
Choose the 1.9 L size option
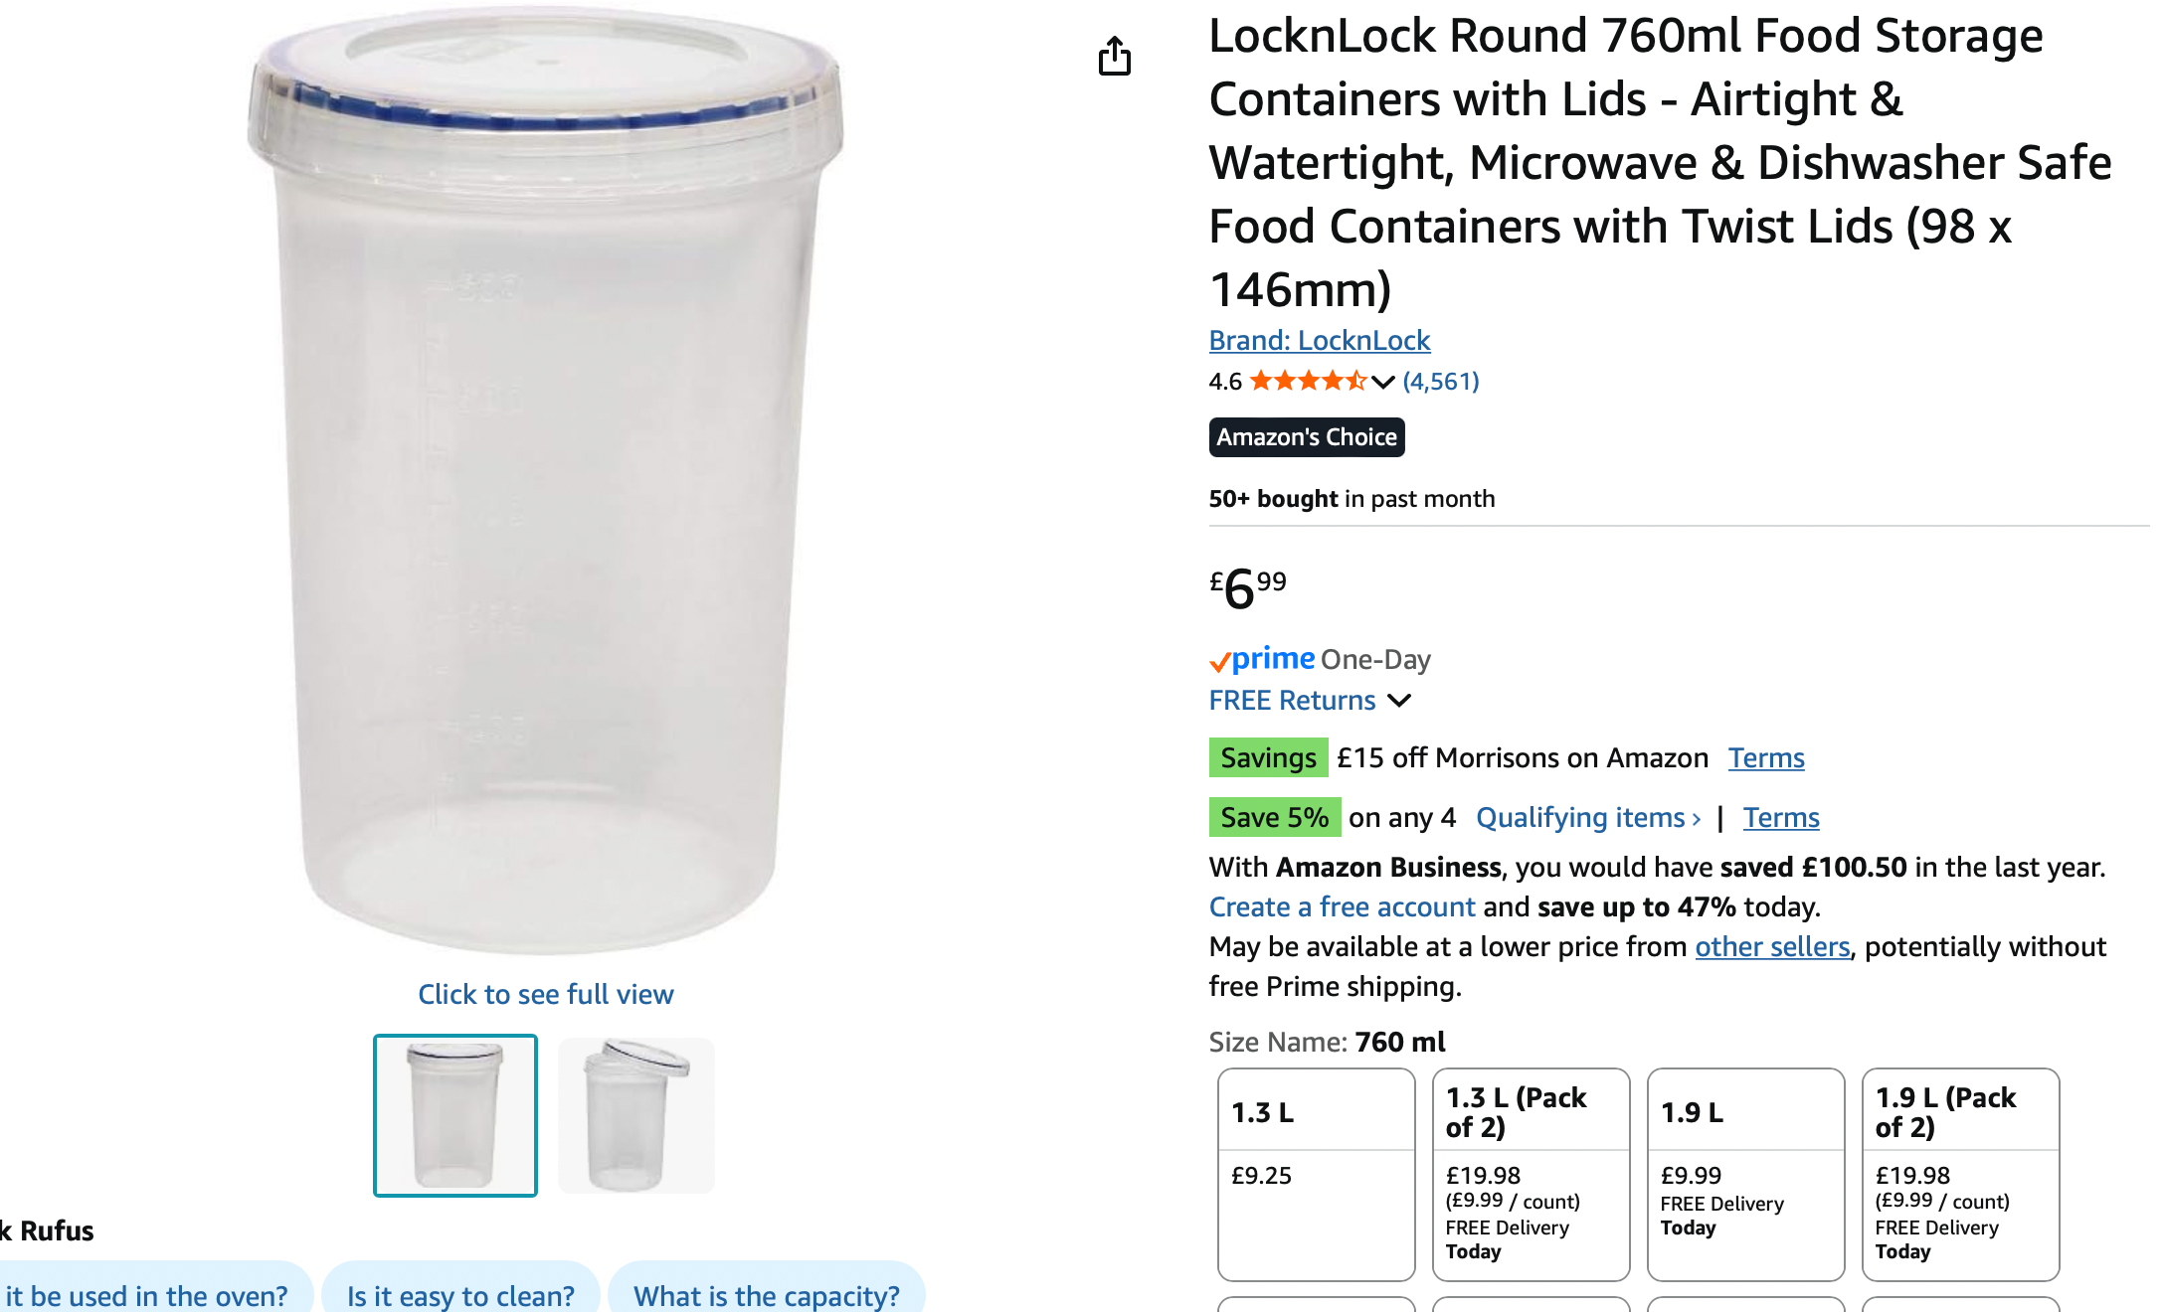[x=1745, y=1173]
